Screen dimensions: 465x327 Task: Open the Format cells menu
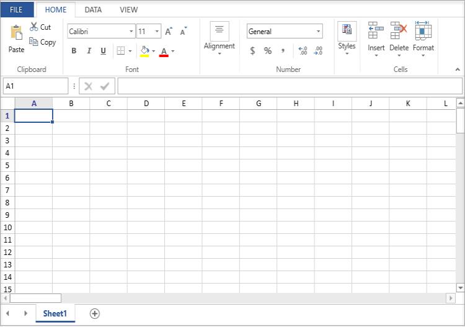coord(423,39)
